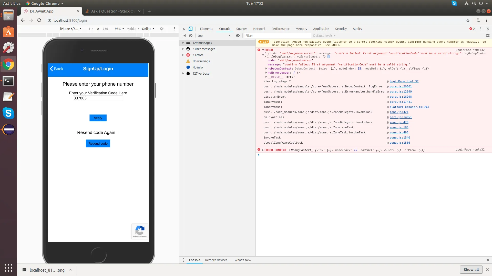The width and height of the screenshot is (492, 276).
Task: Expand the 2 errors message group
Action: pos(183,55)
